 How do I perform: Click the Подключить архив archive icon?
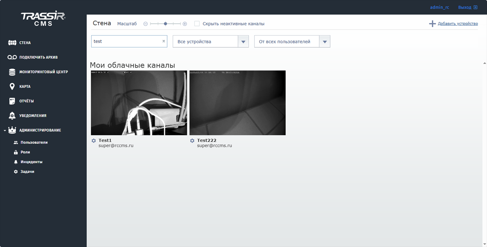(x=12, y=57)
